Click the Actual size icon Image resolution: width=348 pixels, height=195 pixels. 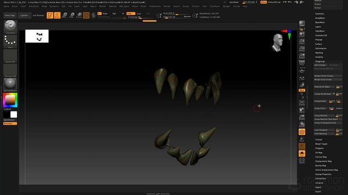click(302, 49)
